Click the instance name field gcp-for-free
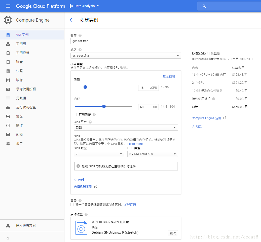 tap(126, 41)
